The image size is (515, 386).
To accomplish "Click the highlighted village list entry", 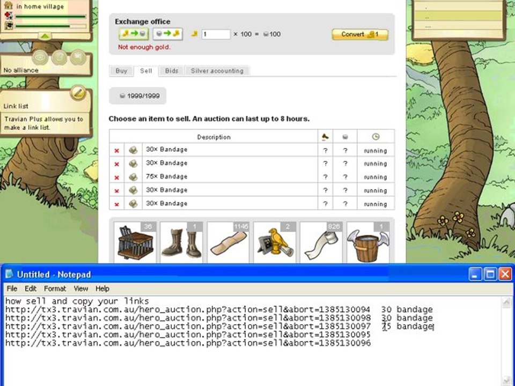I will [459, 17].
